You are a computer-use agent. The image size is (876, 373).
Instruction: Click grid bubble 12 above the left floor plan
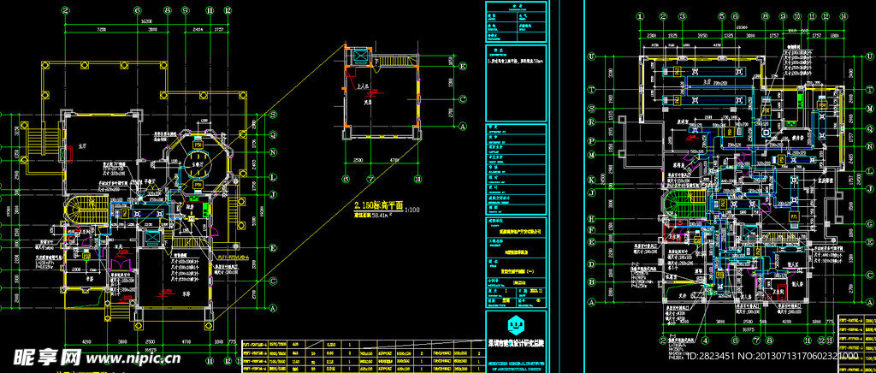point(227,9)
